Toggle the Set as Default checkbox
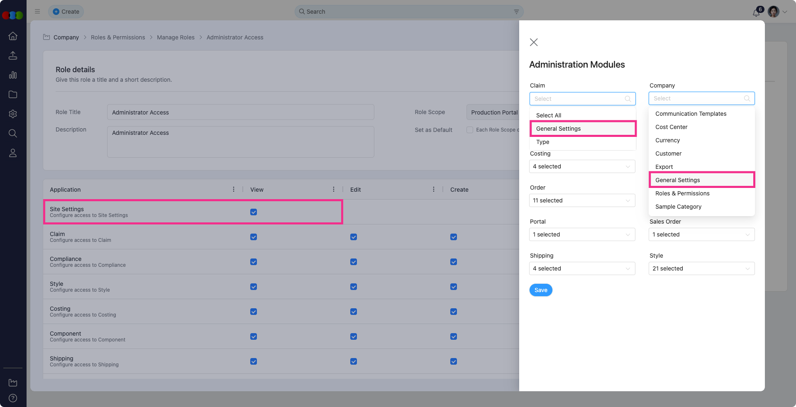This screenshot has height=407, width=796. [x=470, y=130]
